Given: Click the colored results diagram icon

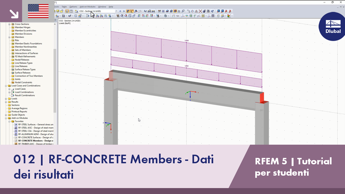Looking at the screenshot, I should pos(229,16).
